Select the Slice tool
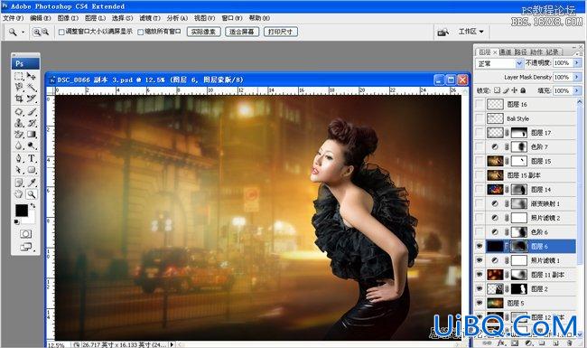 coord(32,99)
